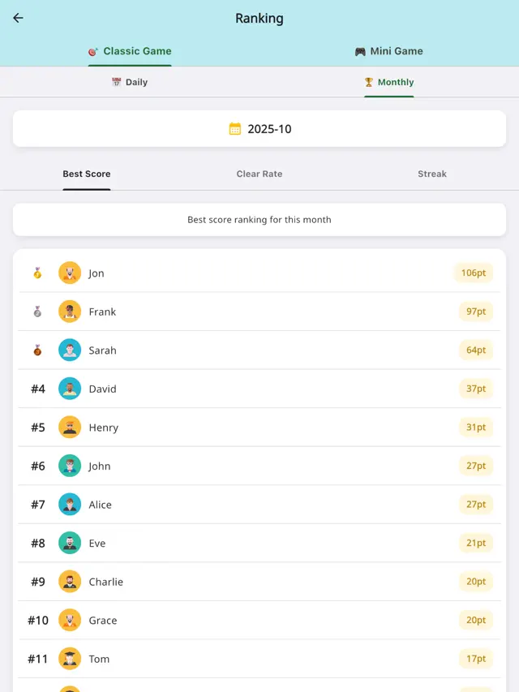Screen dimensions: 519x692
Task: Click the game controller icon beside Mini Game
Action: click(x=357, y=50)
